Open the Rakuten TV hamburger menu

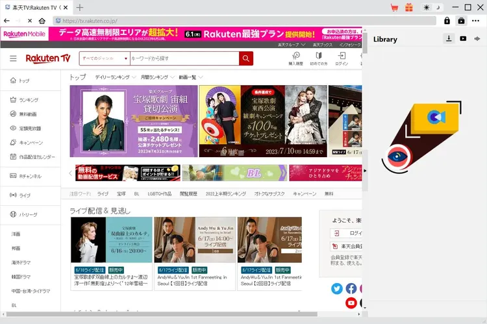13,58
